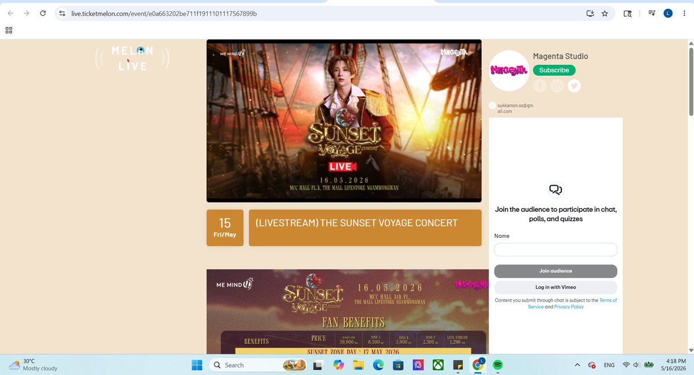Reload the Ticketmelon live page
The width and height of the screenshot is (694, 375).
42,13
